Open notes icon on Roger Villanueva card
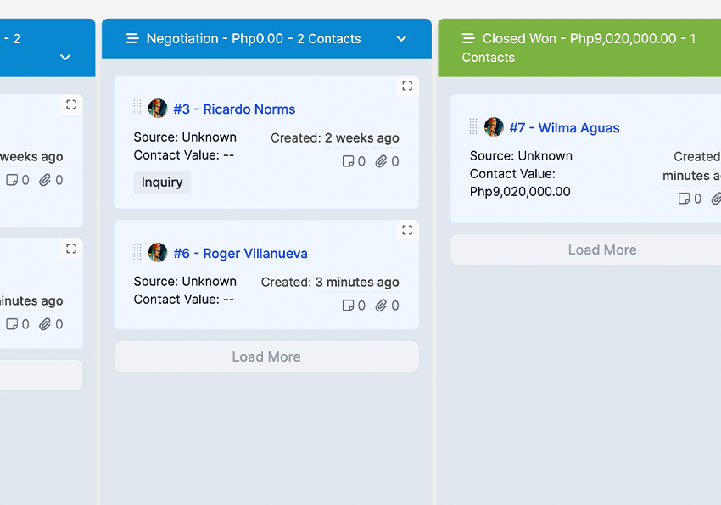This screenshot has width=721, height=505. 348,306
